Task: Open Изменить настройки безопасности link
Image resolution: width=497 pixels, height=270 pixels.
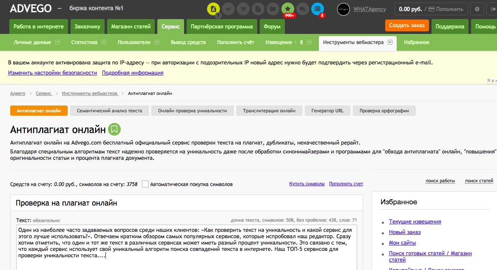Action: 52,73
